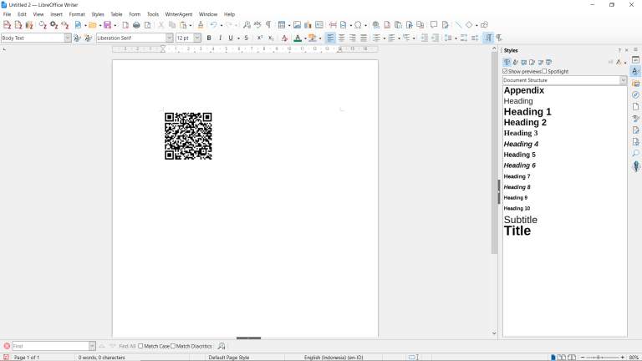This screenshot has width=642, height=361.
Task: Toggle bold formatting
Action: coord(209,38)
